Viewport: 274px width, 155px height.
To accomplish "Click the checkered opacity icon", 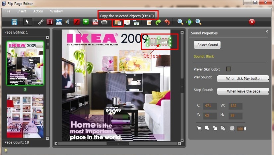I will pos(232,128).
